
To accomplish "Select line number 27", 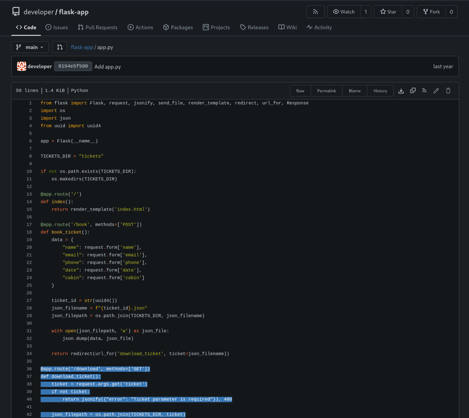I will tap(29, 301).
